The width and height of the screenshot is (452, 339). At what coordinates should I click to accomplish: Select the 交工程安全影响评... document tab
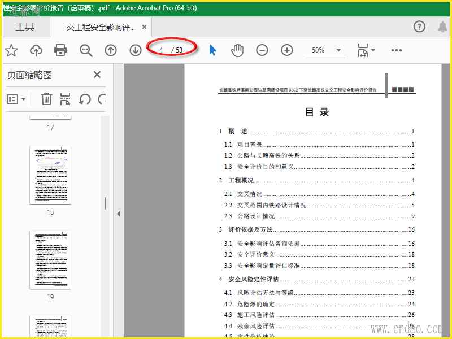101,27
